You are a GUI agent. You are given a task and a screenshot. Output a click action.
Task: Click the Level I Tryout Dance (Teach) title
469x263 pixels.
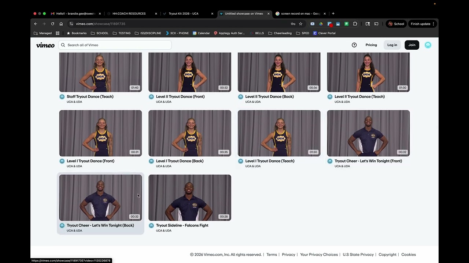pyautogui.click(x=270, y=161)
